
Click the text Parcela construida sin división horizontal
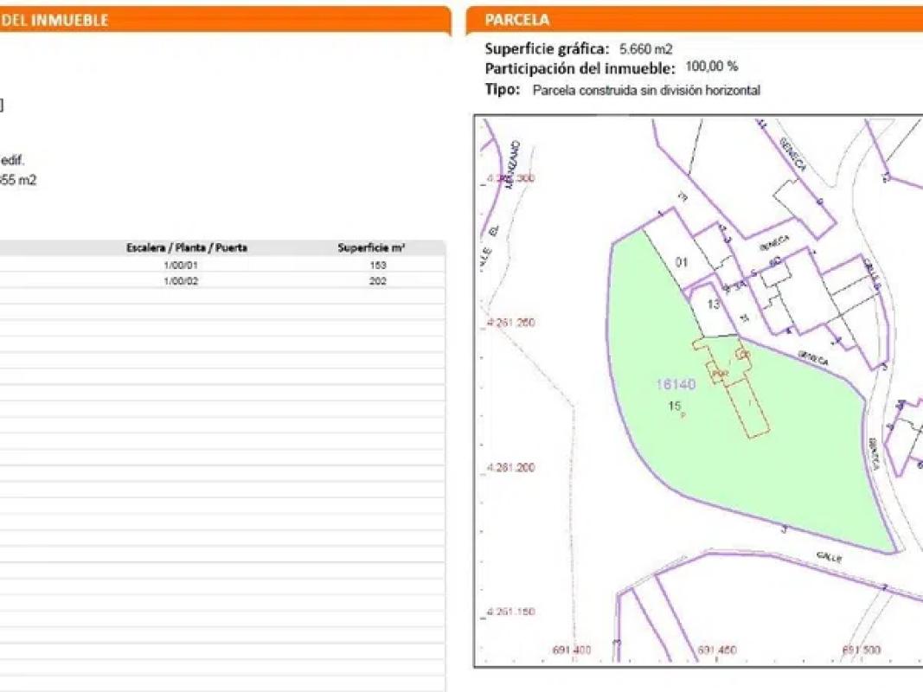pos(646,90)
